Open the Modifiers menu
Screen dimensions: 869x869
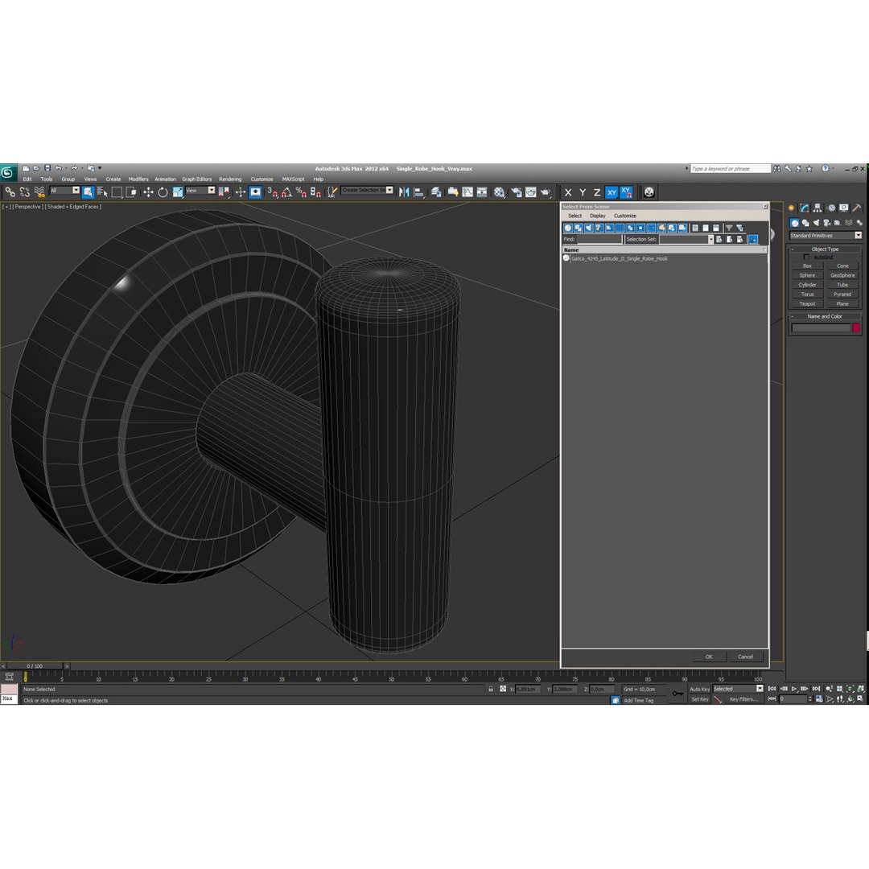[138, 179]
